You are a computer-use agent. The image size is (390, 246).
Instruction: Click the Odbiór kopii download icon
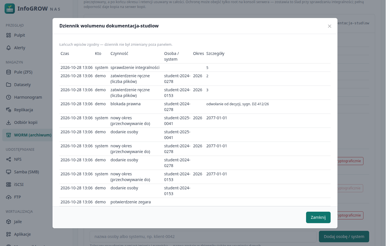point(9,122)
